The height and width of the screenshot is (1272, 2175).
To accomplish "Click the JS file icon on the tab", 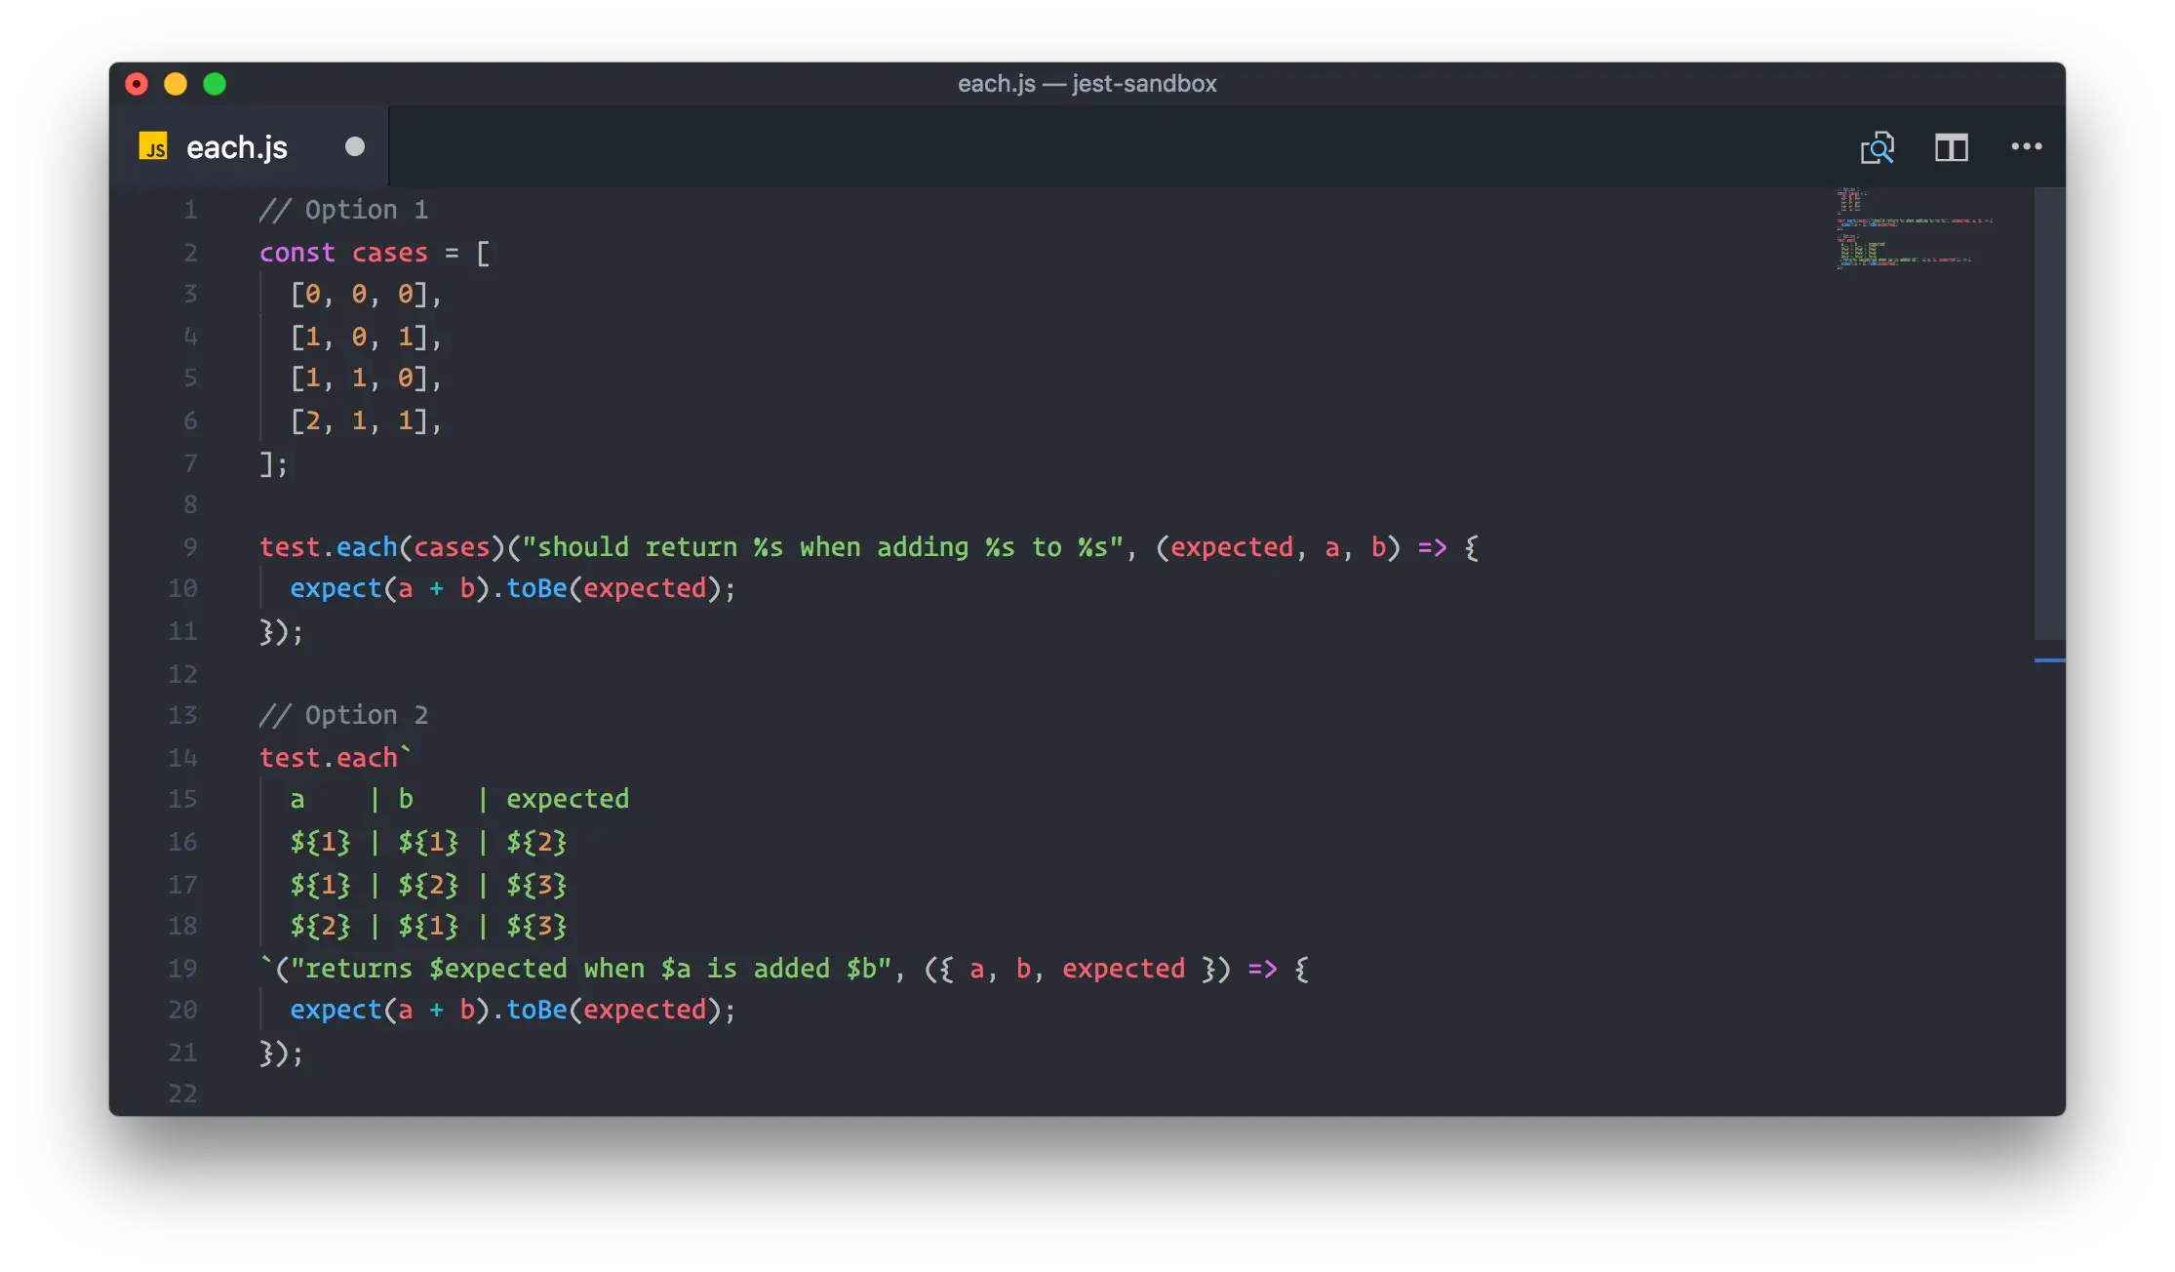I will (153, 147).
